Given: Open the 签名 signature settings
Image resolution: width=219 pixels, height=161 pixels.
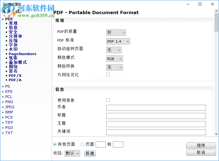Looking at the screenshot, I should (x=12, y=71).
